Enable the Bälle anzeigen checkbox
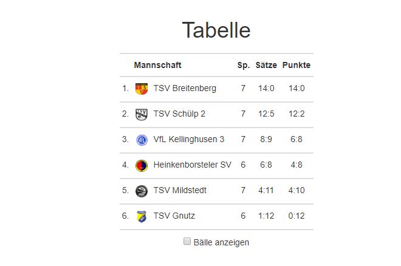The width and height of the screenshot is (401, 266). pyautogui.click(x=187, y=241)
